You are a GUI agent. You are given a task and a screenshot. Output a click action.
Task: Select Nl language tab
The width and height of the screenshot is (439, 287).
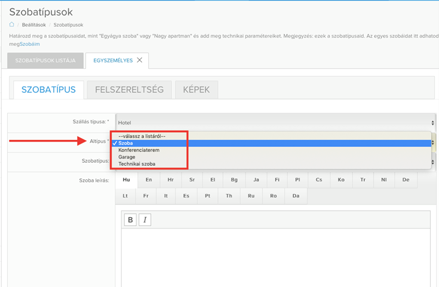[x=384, y=180]
